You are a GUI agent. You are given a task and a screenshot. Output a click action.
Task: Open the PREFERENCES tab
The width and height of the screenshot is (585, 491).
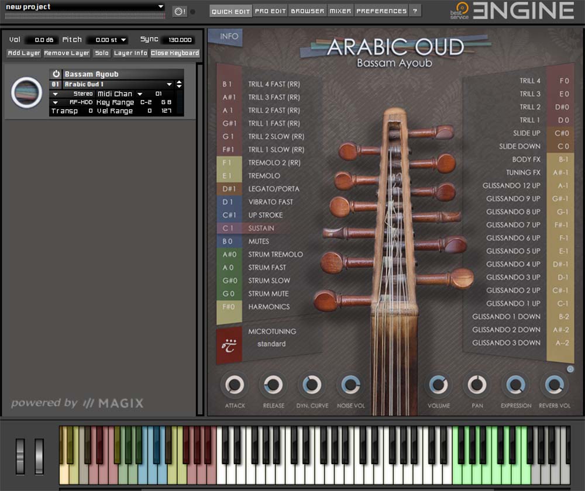(381, 11)
